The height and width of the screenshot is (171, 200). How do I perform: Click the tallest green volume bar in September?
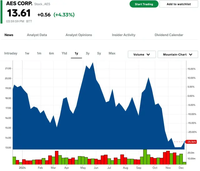tap(145, 157)
